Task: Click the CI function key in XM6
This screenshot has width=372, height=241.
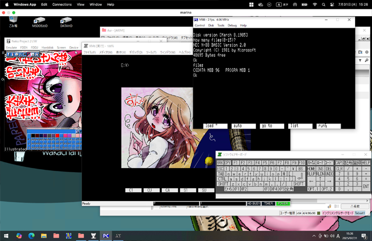Action: click(133, 190)
